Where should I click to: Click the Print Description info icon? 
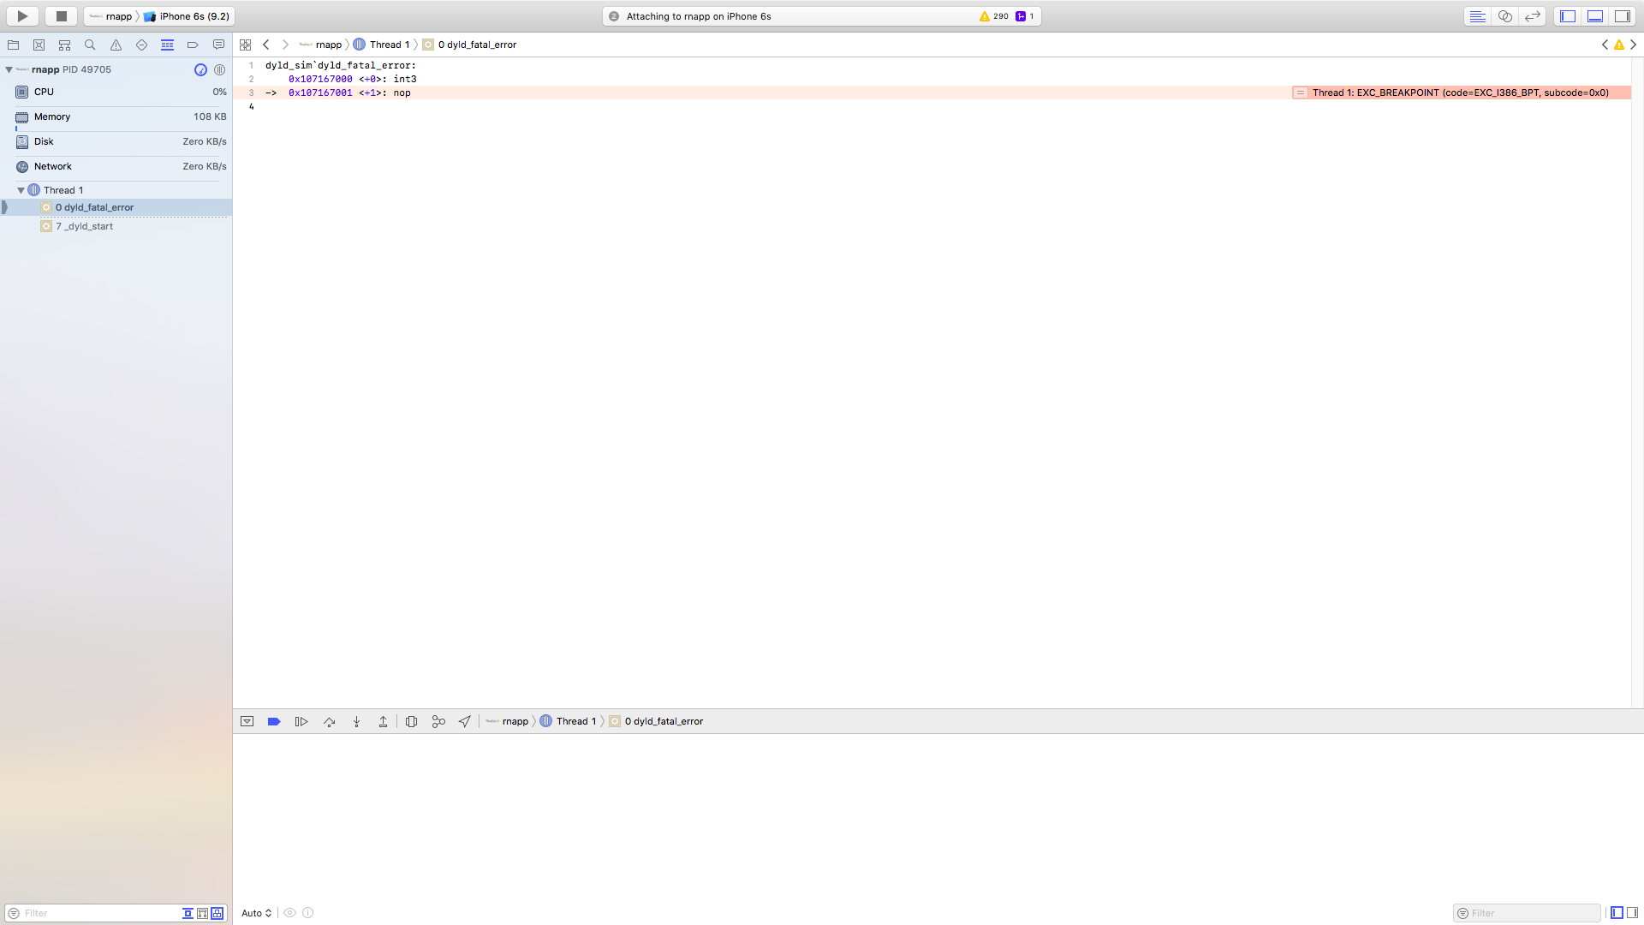pyautogui.click(x=308, y=913)
